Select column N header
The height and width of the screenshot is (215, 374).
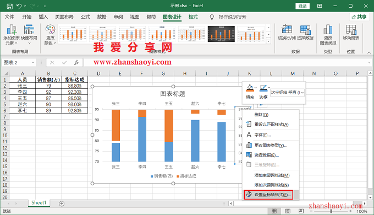(x=314, y=73)
